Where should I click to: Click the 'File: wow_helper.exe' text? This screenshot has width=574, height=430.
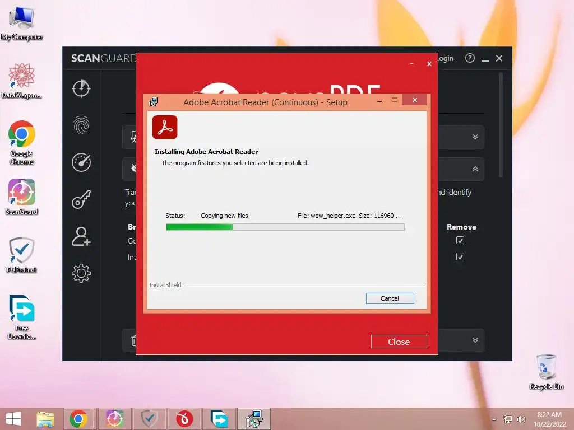326,216
